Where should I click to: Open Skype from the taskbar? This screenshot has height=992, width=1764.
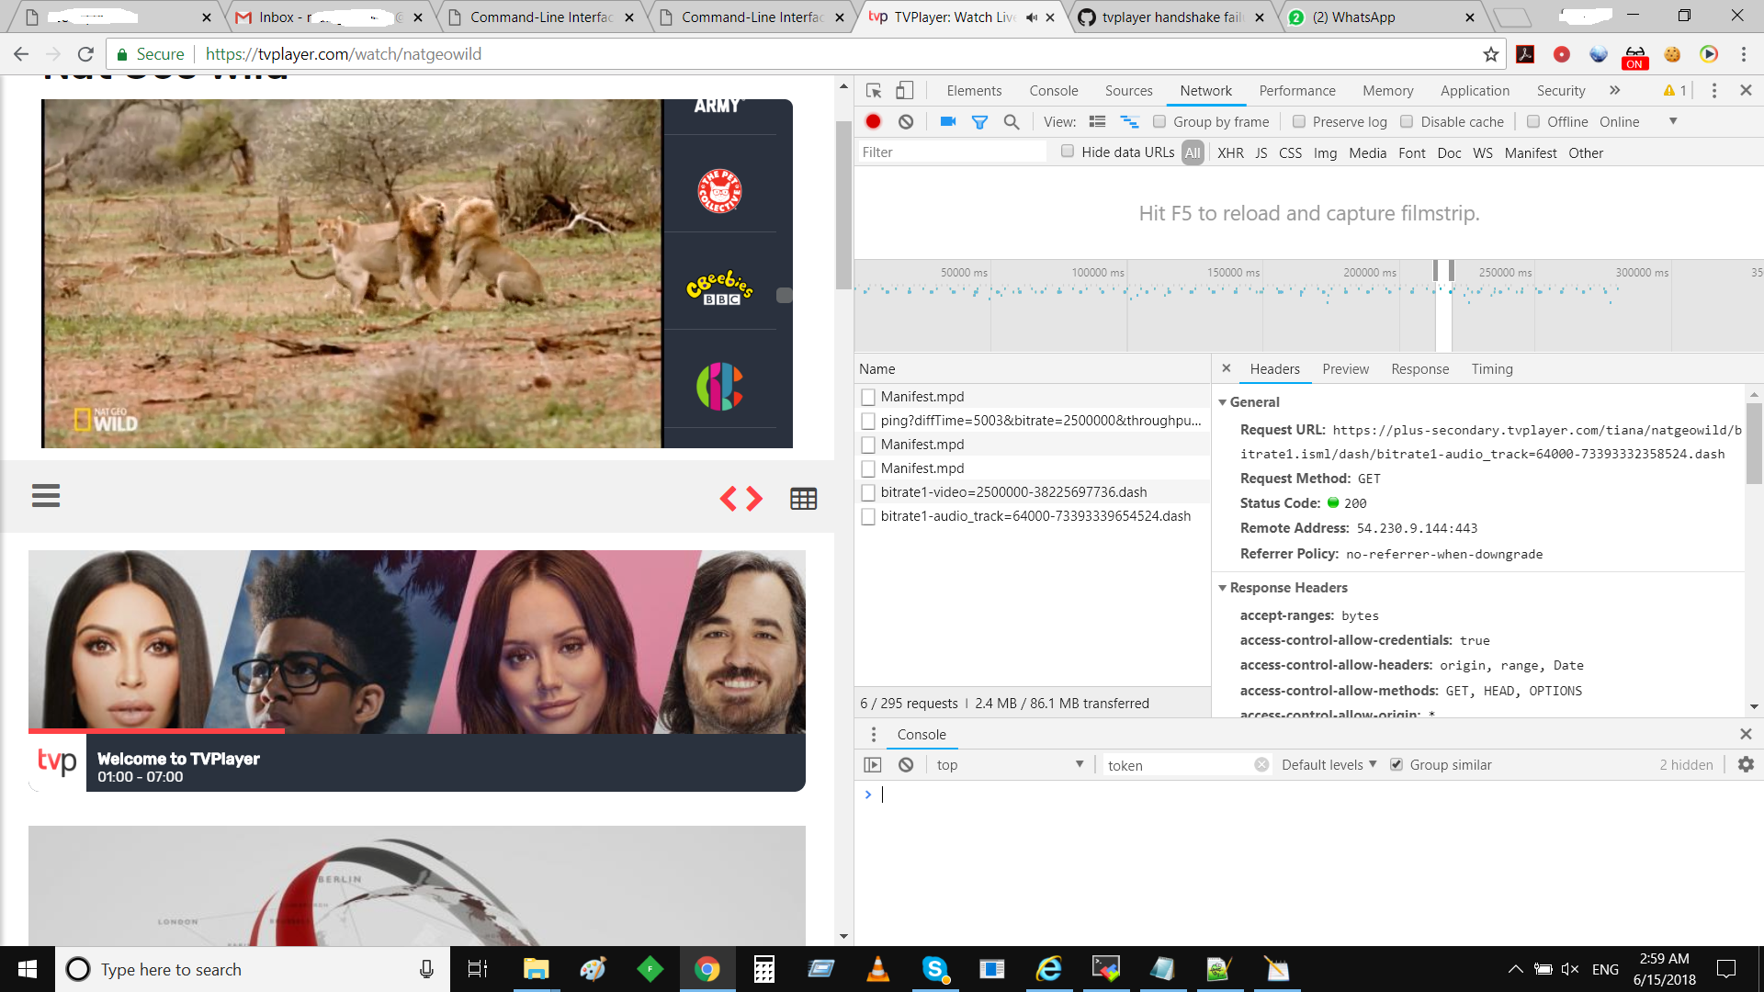click(x=934, y=969)
